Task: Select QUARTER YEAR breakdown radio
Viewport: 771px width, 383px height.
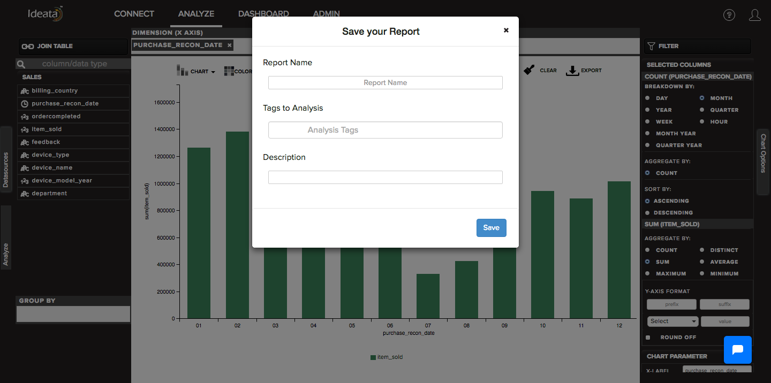Action: click(x=647, y=145)
